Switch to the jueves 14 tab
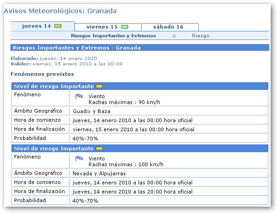The image size is (277, 213). pyautogui.click(x=36, y=26)
